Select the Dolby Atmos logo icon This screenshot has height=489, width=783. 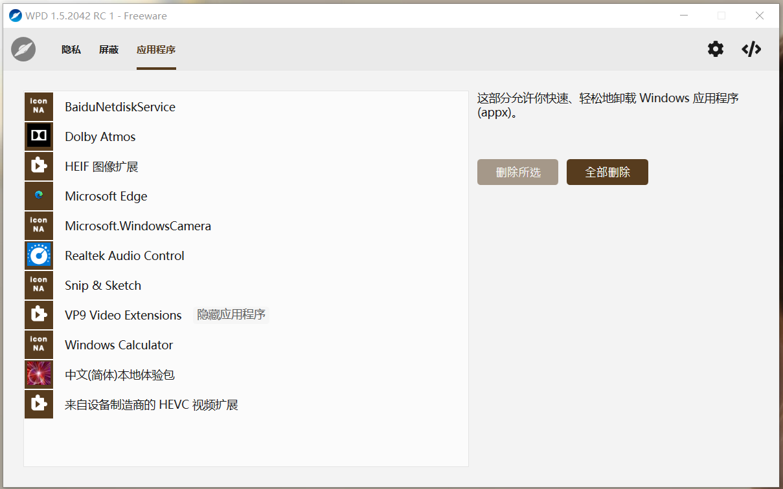pyautogui.click(x=39, y=136)
